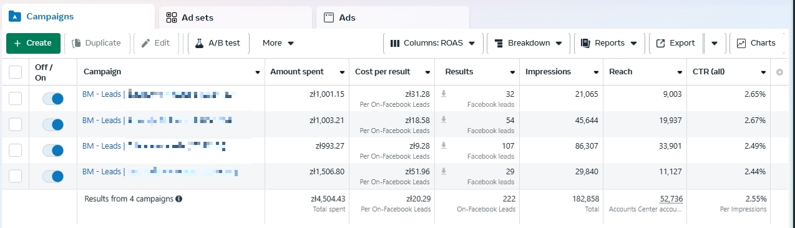The image size is (795, 228).
Task: Switch to the Ad sets tab
Action: click(235, 17)
